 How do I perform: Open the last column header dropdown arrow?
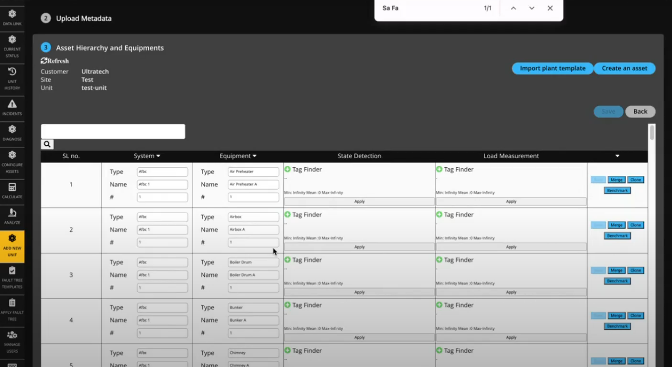coord(617,156)
